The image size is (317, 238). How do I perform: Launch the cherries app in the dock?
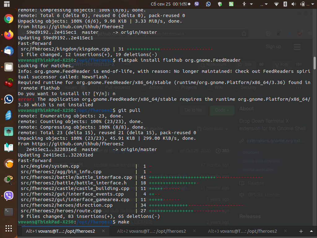click(x=8, y=83)
